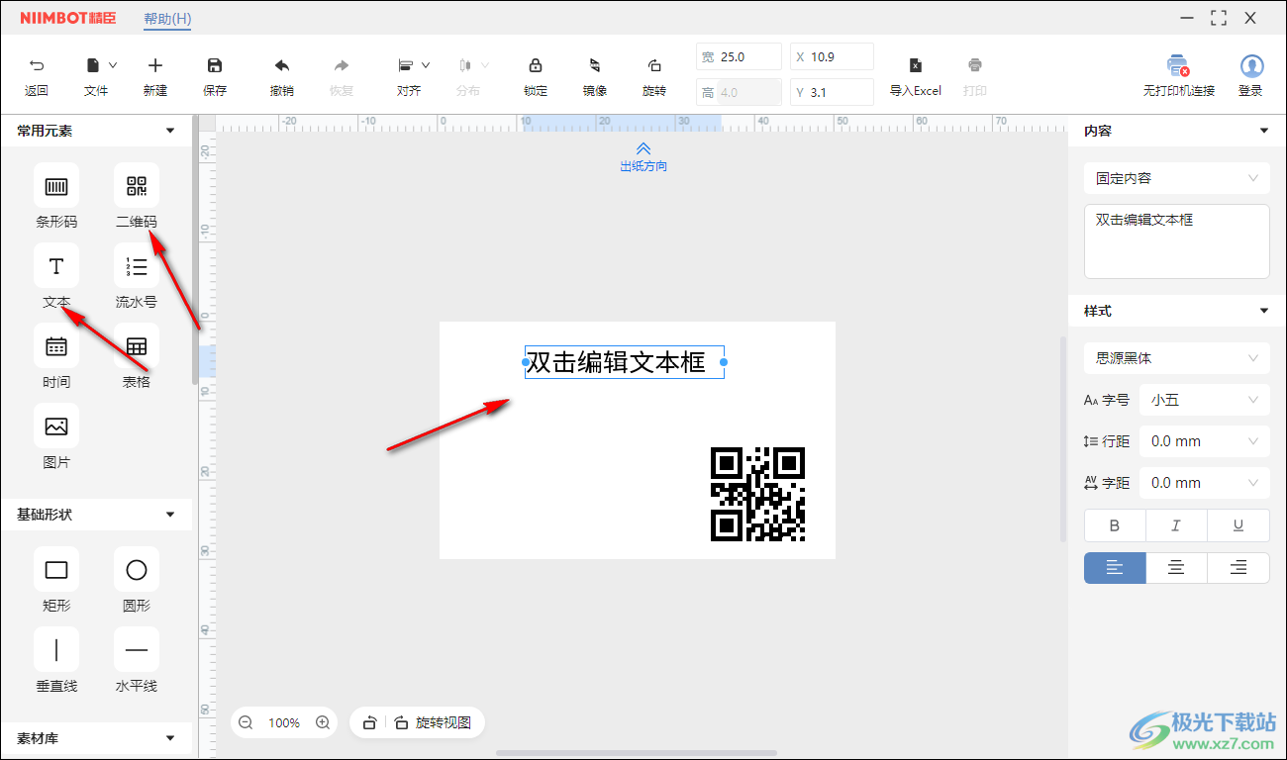This screenshot has height=760, width=1287.
Task: Redo with the 恢复 icon
Action: pos(342,66)
